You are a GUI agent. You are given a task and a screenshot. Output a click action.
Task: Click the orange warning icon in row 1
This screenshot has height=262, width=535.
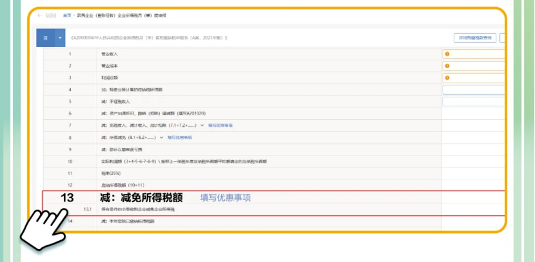tap(447, 54)
